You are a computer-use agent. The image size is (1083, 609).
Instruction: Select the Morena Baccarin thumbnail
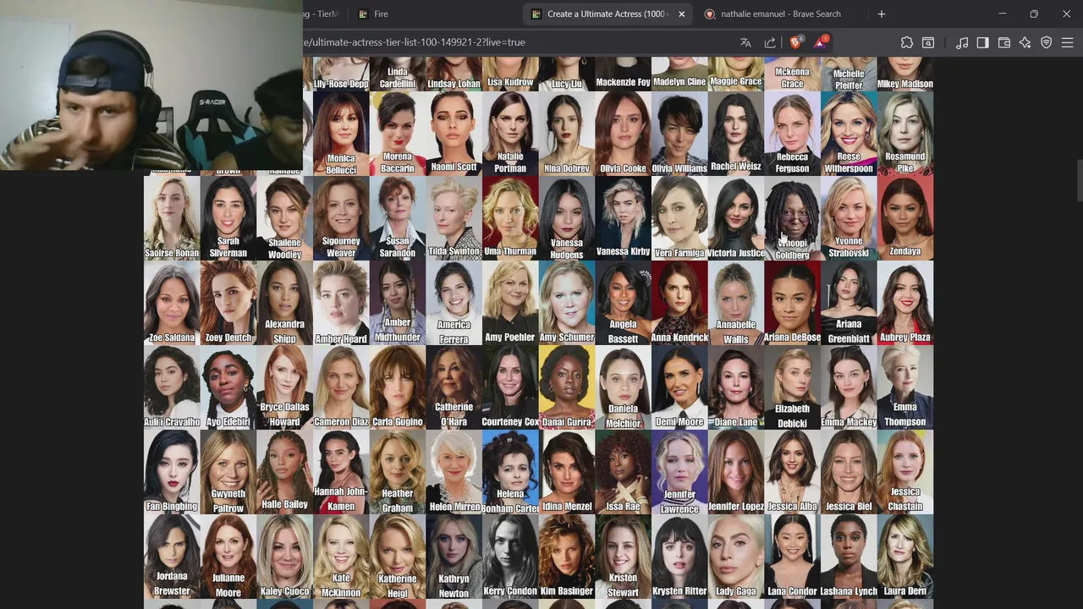pyautogui.click(x=398, y=133)
